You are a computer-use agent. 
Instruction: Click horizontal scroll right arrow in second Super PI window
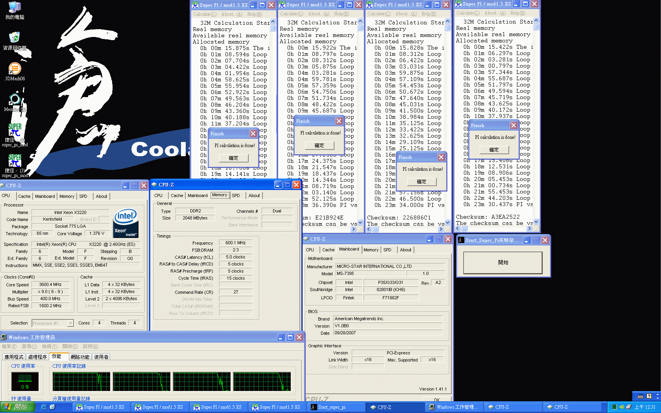pyautogui.click(x=353, y=229)
